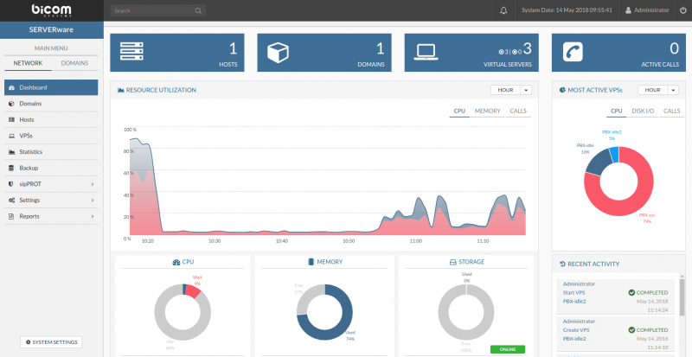The image size is (692, 357).
Task: Switch to the DOMAINS menu tab
Action: pos(74,63)
